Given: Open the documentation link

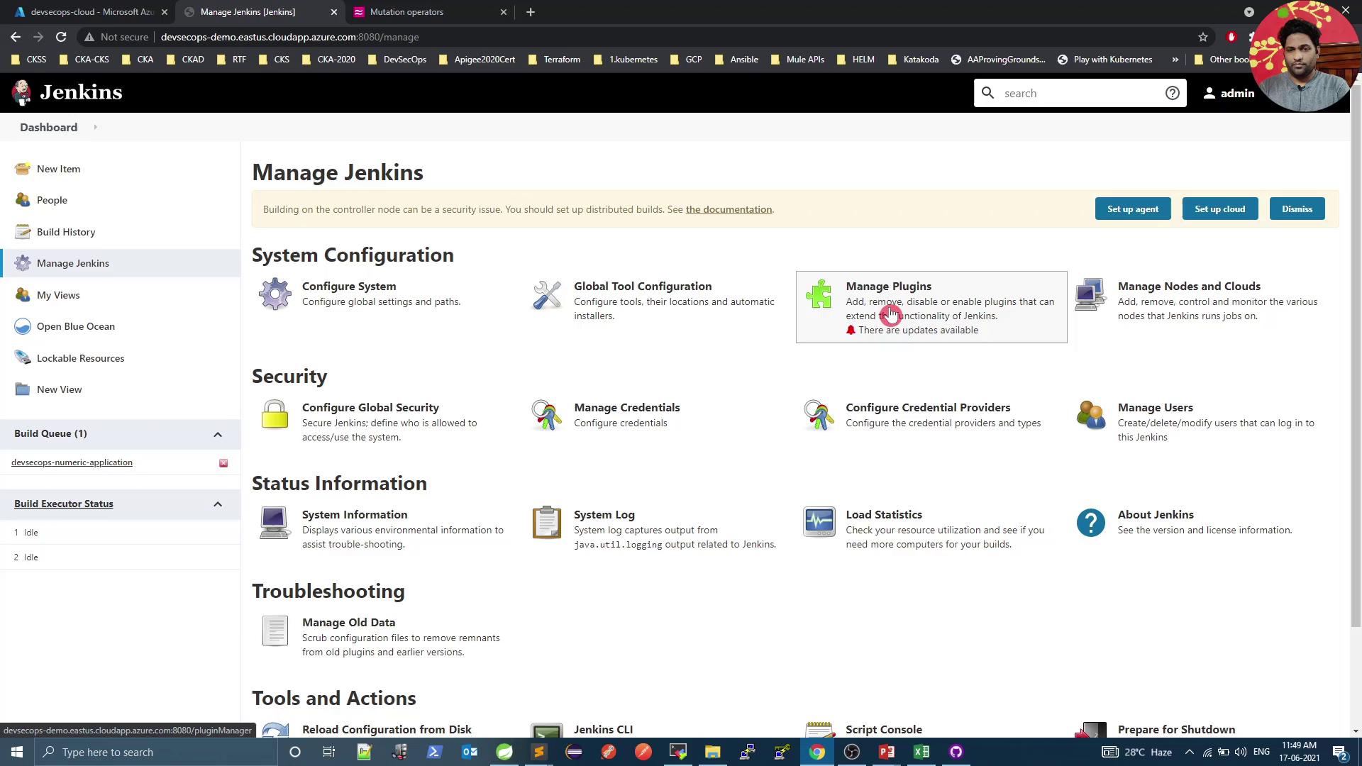Looking at the screenshot, I should (729, 209).
